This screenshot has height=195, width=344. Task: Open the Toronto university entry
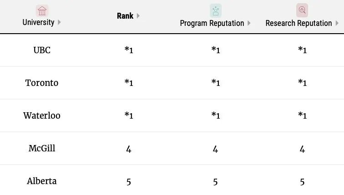pyautogui.click(x=42, y=83)
